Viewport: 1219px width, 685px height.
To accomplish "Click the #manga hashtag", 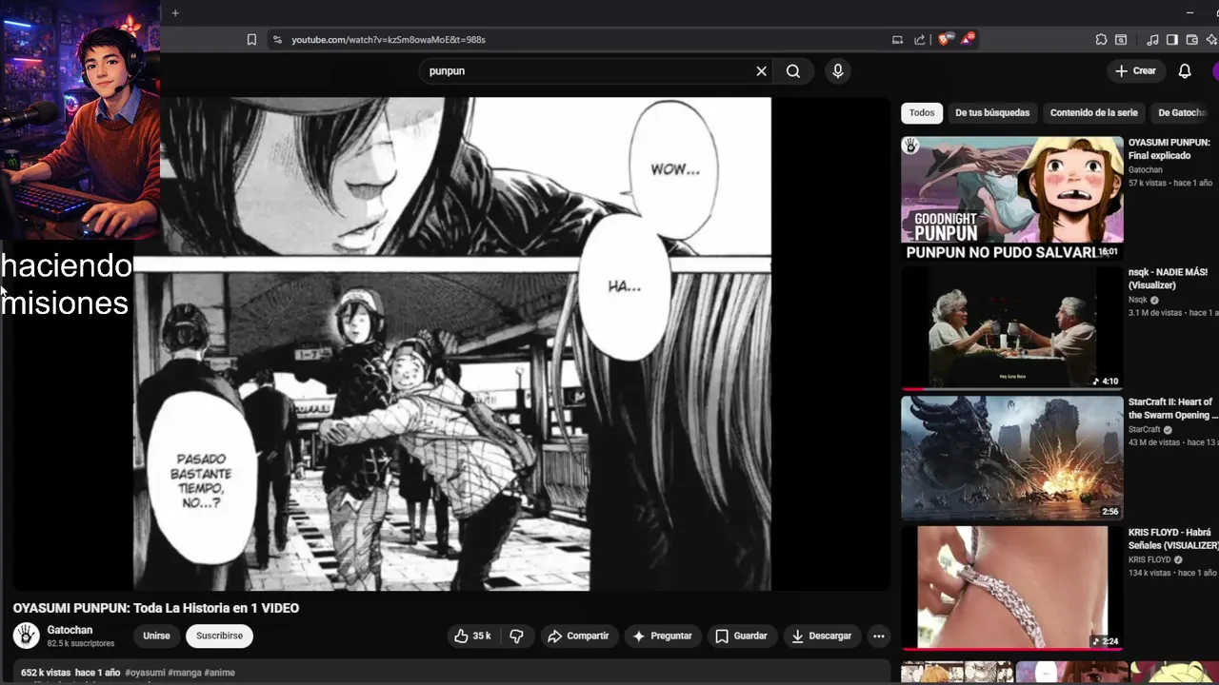I will click(186, 673).
